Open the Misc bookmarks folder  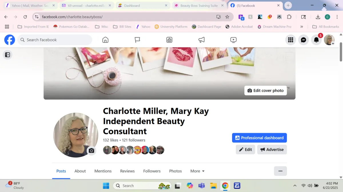pos(102,27)
